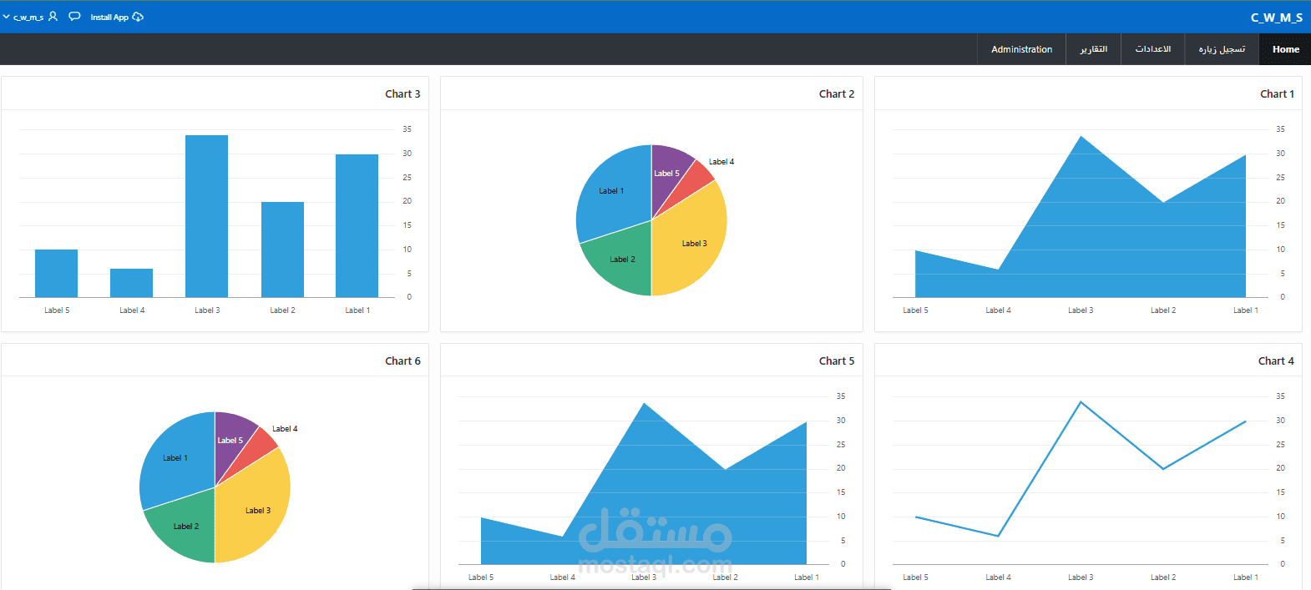
Task: Open the Home navigation tab
Action: click(1285, 49)
